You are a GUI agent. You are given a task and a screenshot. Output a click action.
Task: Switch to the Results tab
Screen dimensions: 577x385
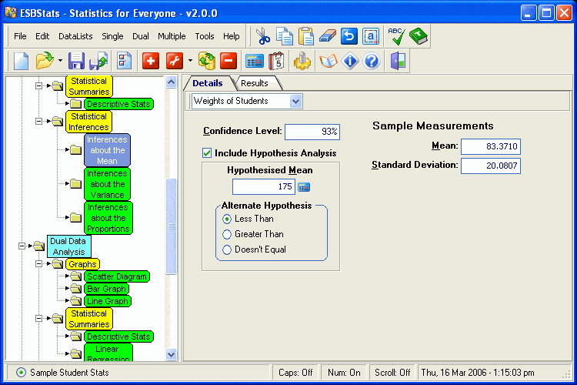[x=255, y=83]
